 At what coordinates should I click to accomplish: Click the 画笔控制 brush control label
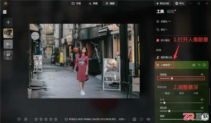click(162, 87)
